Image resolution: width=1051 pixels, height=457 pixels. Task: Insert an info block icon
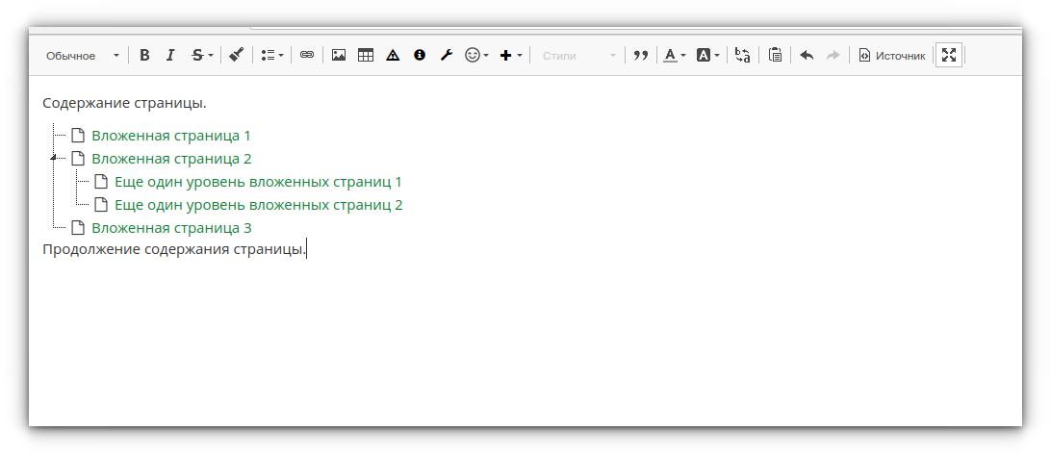pos(420,56)
